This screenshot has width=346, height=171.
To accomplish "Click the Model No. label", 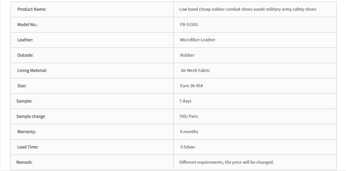I will 27,24.
